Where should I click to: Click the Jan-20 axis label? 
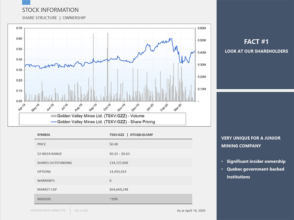150,107
